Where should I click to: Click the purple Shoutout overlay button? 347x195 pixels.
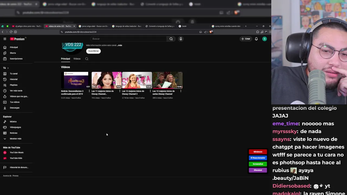(258, 170)
